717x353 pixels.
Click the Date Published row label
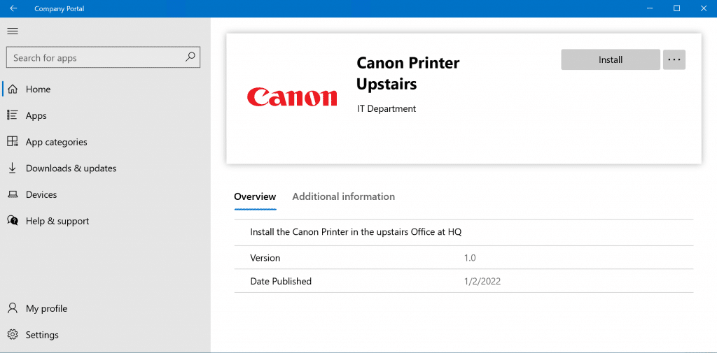point(281,281)
